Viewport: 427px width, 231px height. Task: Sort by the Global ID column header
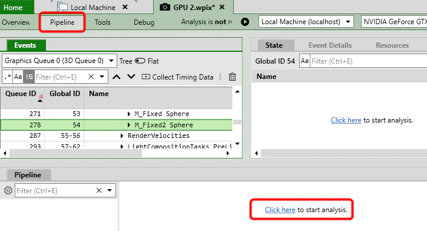point(65,94)
